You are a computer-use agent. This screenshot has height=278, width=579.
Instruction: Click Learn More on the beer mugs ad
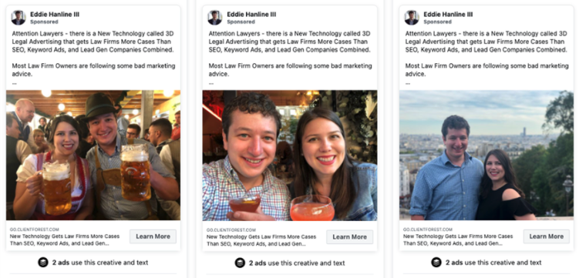pos(153,236)
